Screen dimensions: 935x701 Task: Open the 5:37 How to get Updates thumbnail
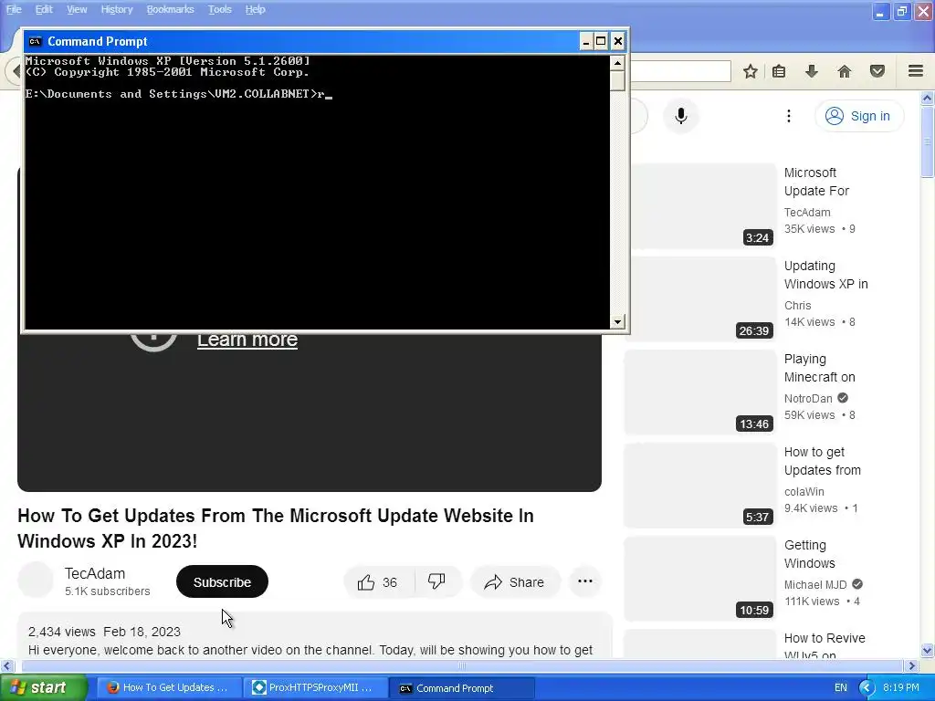coord(699,485)
